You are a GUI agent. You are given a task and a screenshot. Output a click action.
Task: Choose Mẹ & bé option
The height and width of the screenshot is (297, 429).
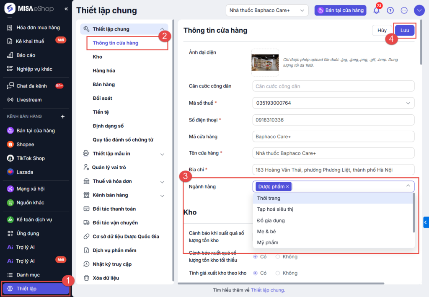[333, 231]
